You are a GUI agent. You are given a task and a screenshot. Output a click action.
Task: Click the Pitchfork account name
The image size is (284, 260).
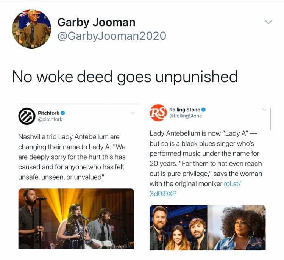coord(48,113)
